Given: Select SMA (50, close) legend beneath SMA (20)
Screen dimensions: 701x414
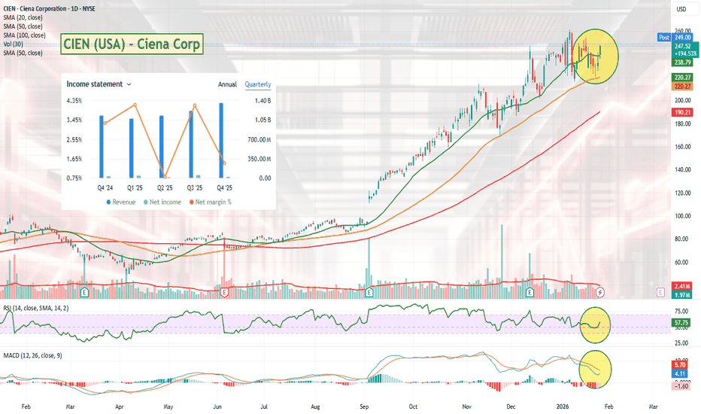Looking at the screenshot, I should 23,26.
